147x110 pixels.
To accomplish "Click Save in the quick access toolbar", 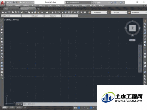I will coord(14,2).
